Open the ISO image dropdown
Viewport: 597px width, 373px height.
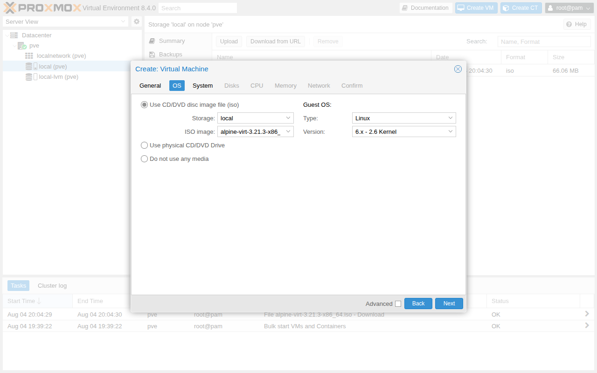[288, 132]
